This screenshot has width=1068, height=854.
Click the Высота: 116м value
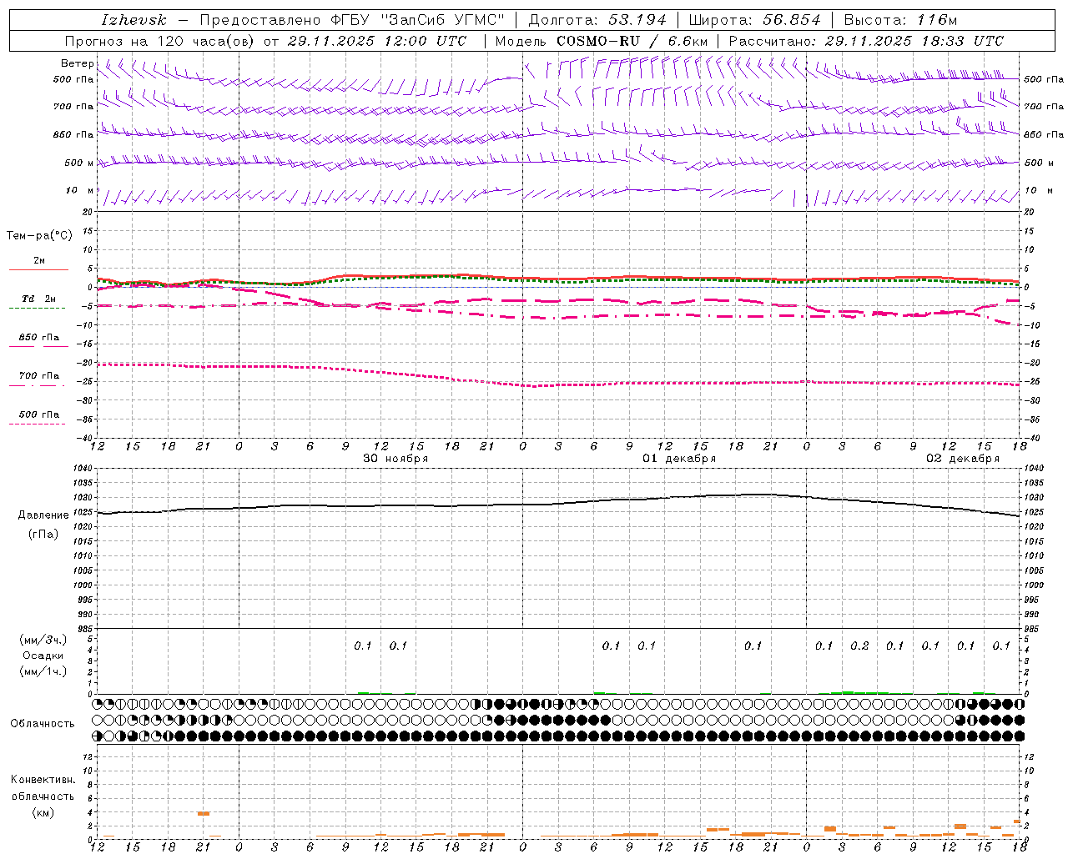(x=900, y=20)
